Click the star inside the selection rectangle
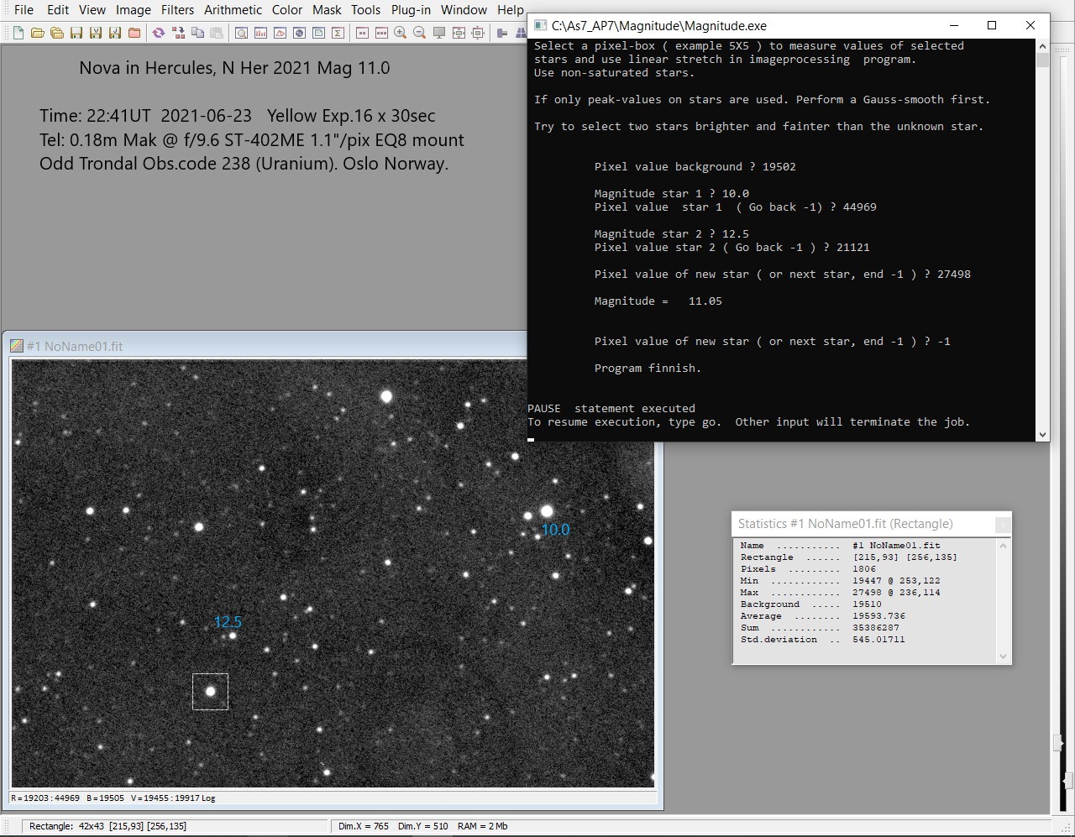 coord(211,692)
